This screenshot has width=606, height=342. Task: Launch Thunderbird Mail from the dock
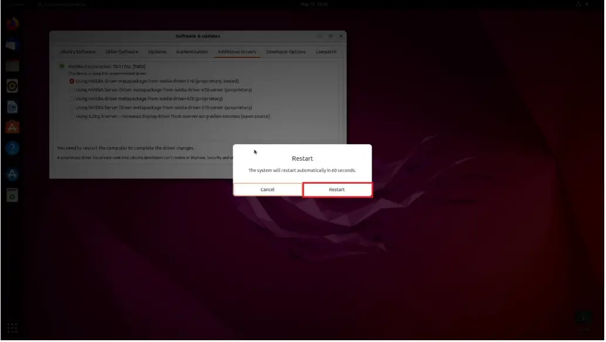coord(12,45)
